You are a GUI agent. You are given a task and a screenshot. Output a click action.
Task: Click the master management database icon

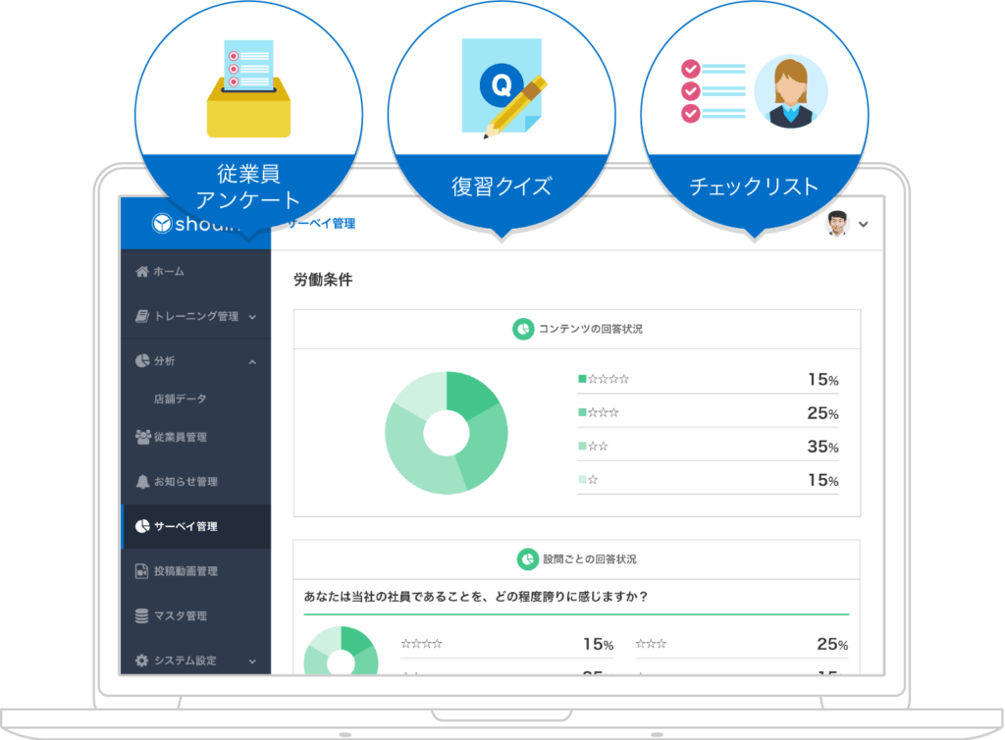[142, 616]
